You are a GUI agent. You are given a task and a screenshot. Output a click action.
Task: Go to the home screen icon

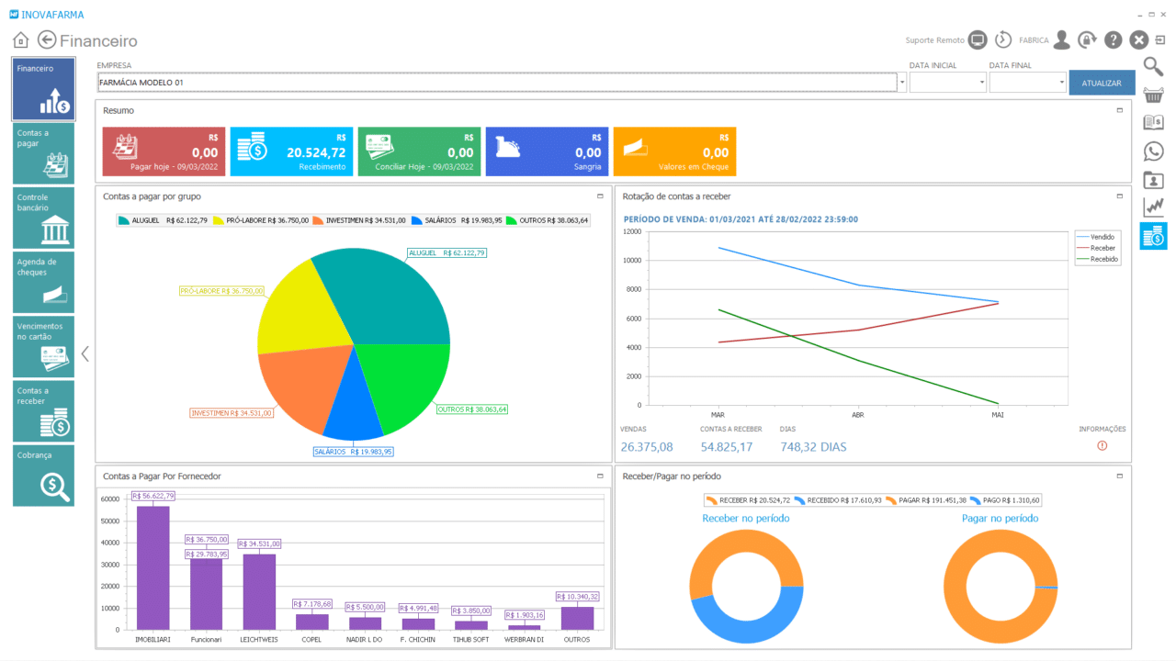click(x=20, y=40)
